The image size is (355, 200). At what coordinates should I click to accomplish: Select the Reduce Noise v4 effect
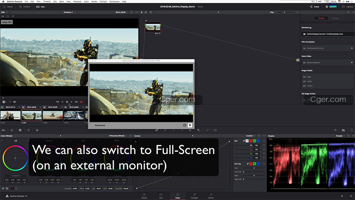(x=328, y=62)
